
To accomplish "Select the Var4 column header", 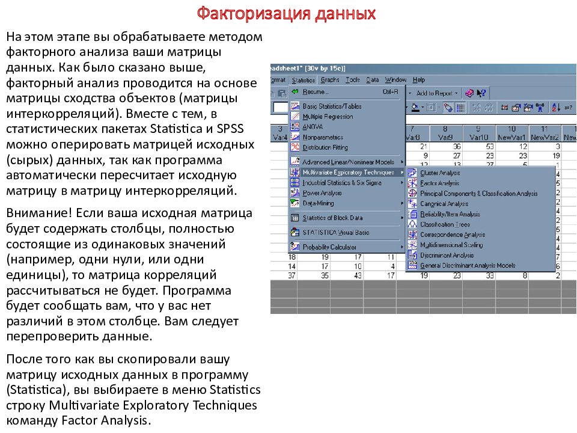I will click(279, 134).
